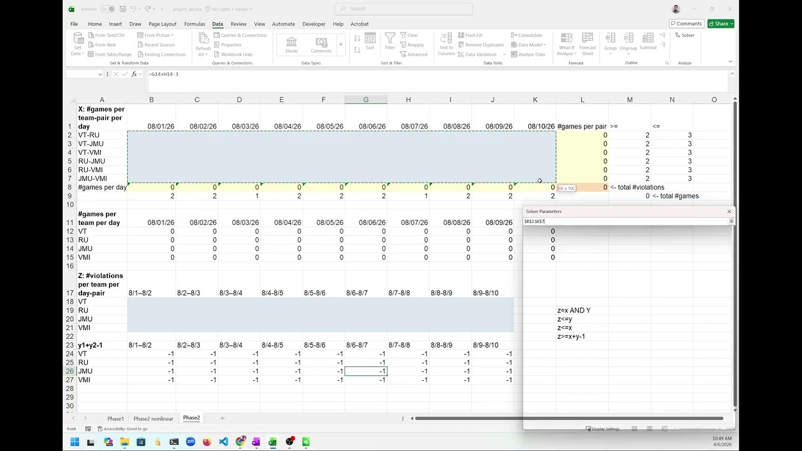The height and width of the screenshot is (451, 802).
Task: Import data From Text/CSV
Action: coord(106,35)
